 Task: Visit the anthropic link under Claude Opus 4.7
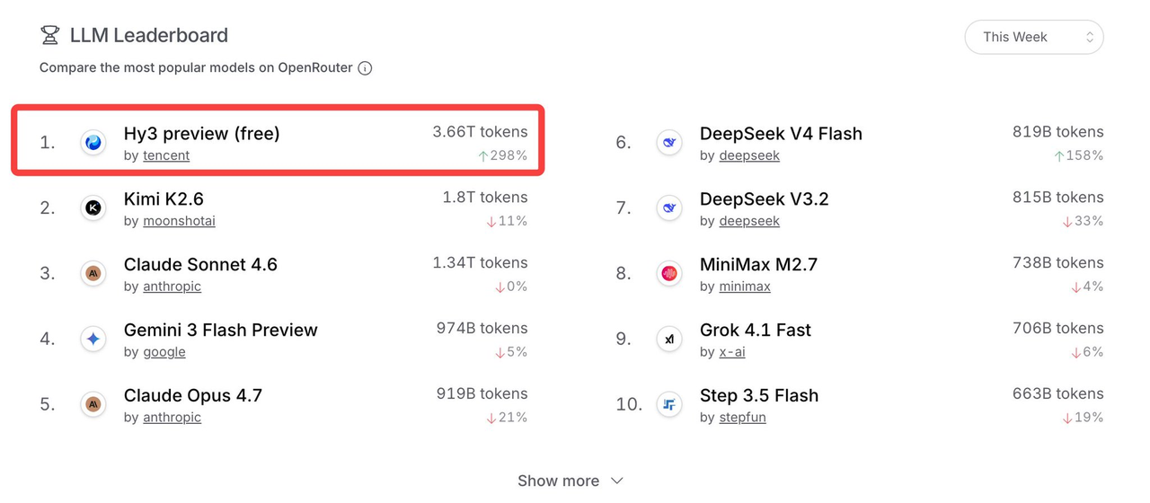click(x=172, y=418)
